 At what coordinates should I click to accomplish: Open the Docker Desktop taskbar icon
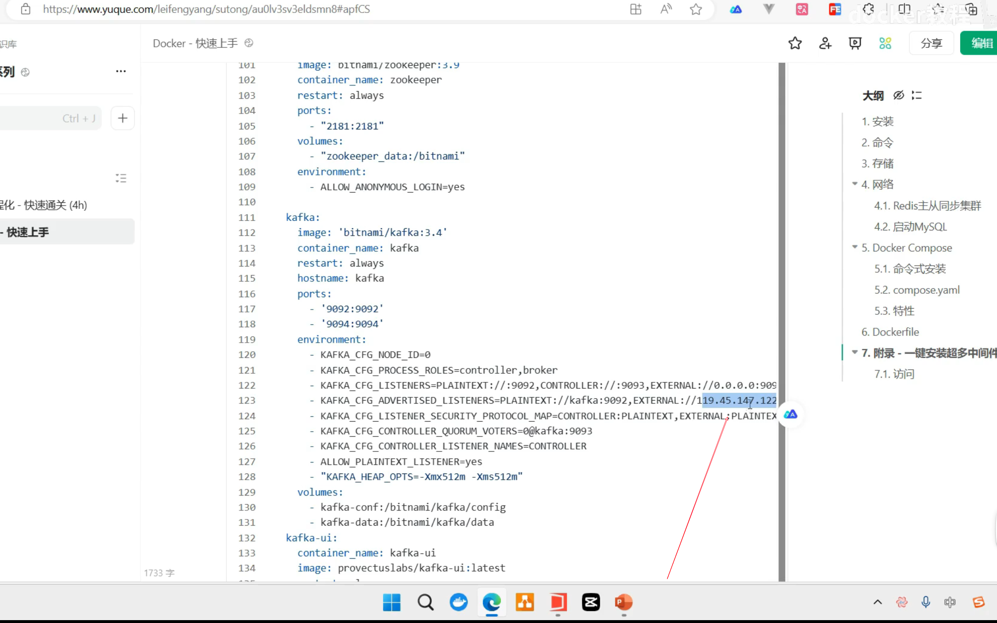[x=458, y=602]
